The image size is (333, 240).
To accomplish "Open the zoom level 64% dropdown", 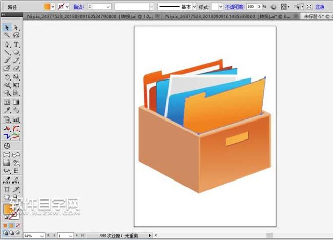I will point(42,236).
